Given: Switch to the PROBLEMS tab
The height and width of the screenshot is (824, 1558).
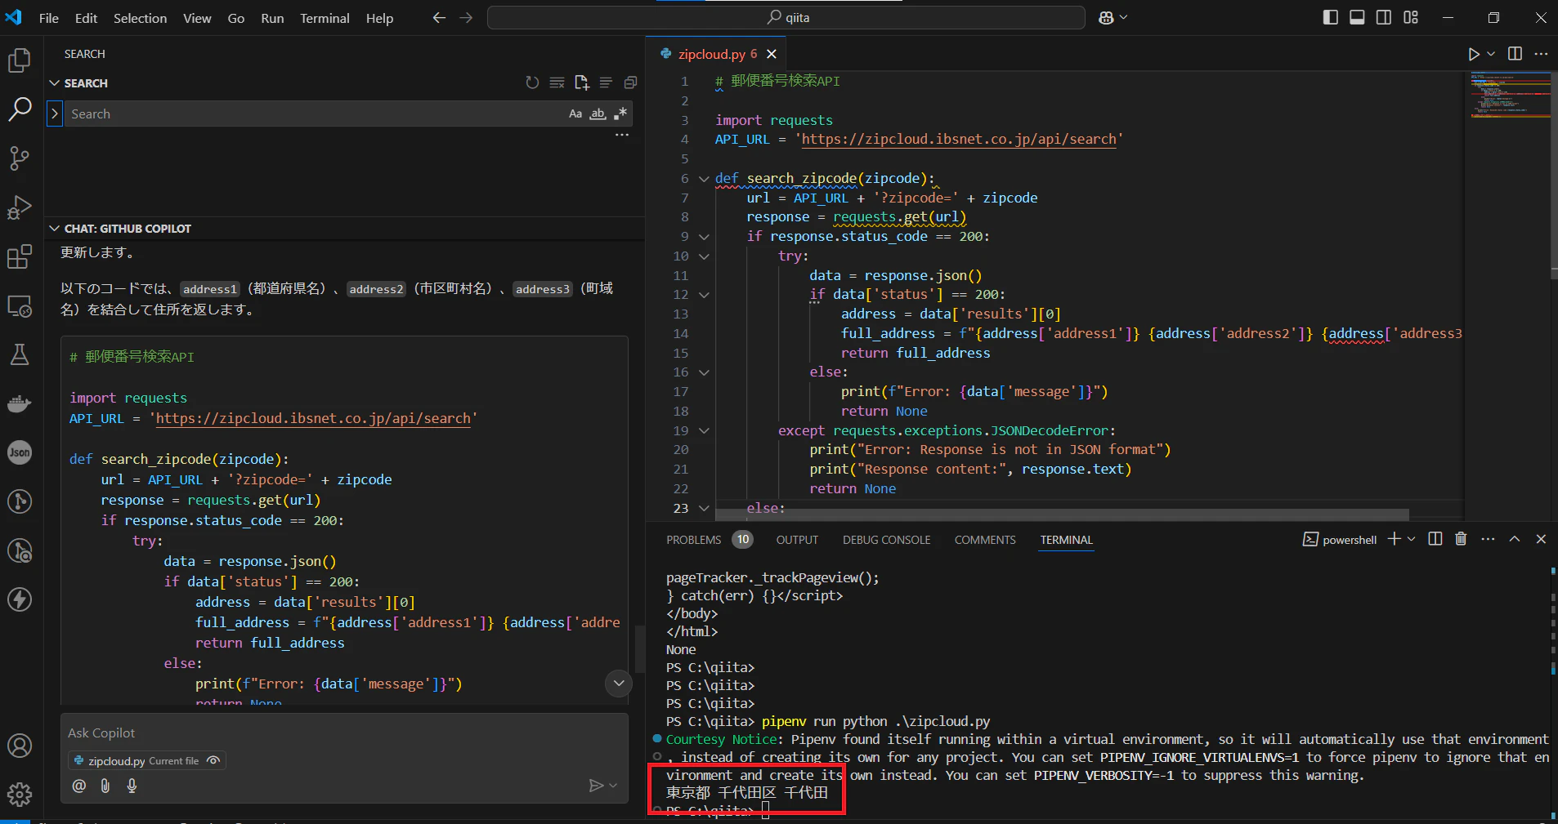Looking at the screenshot, I should point(693,540).
